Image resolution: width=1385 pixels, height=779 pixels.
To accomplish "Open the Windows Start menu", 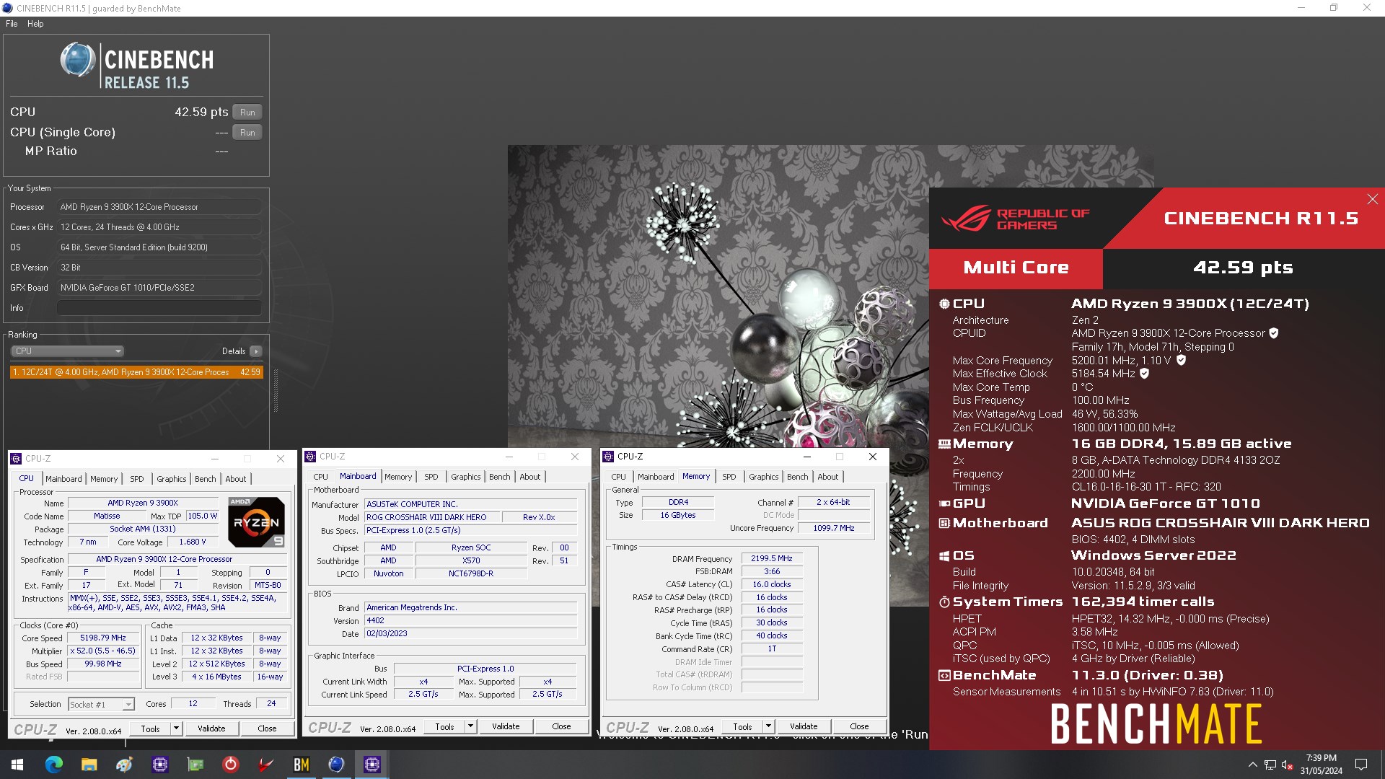I will pyautogui.click(x=17, y=765).
